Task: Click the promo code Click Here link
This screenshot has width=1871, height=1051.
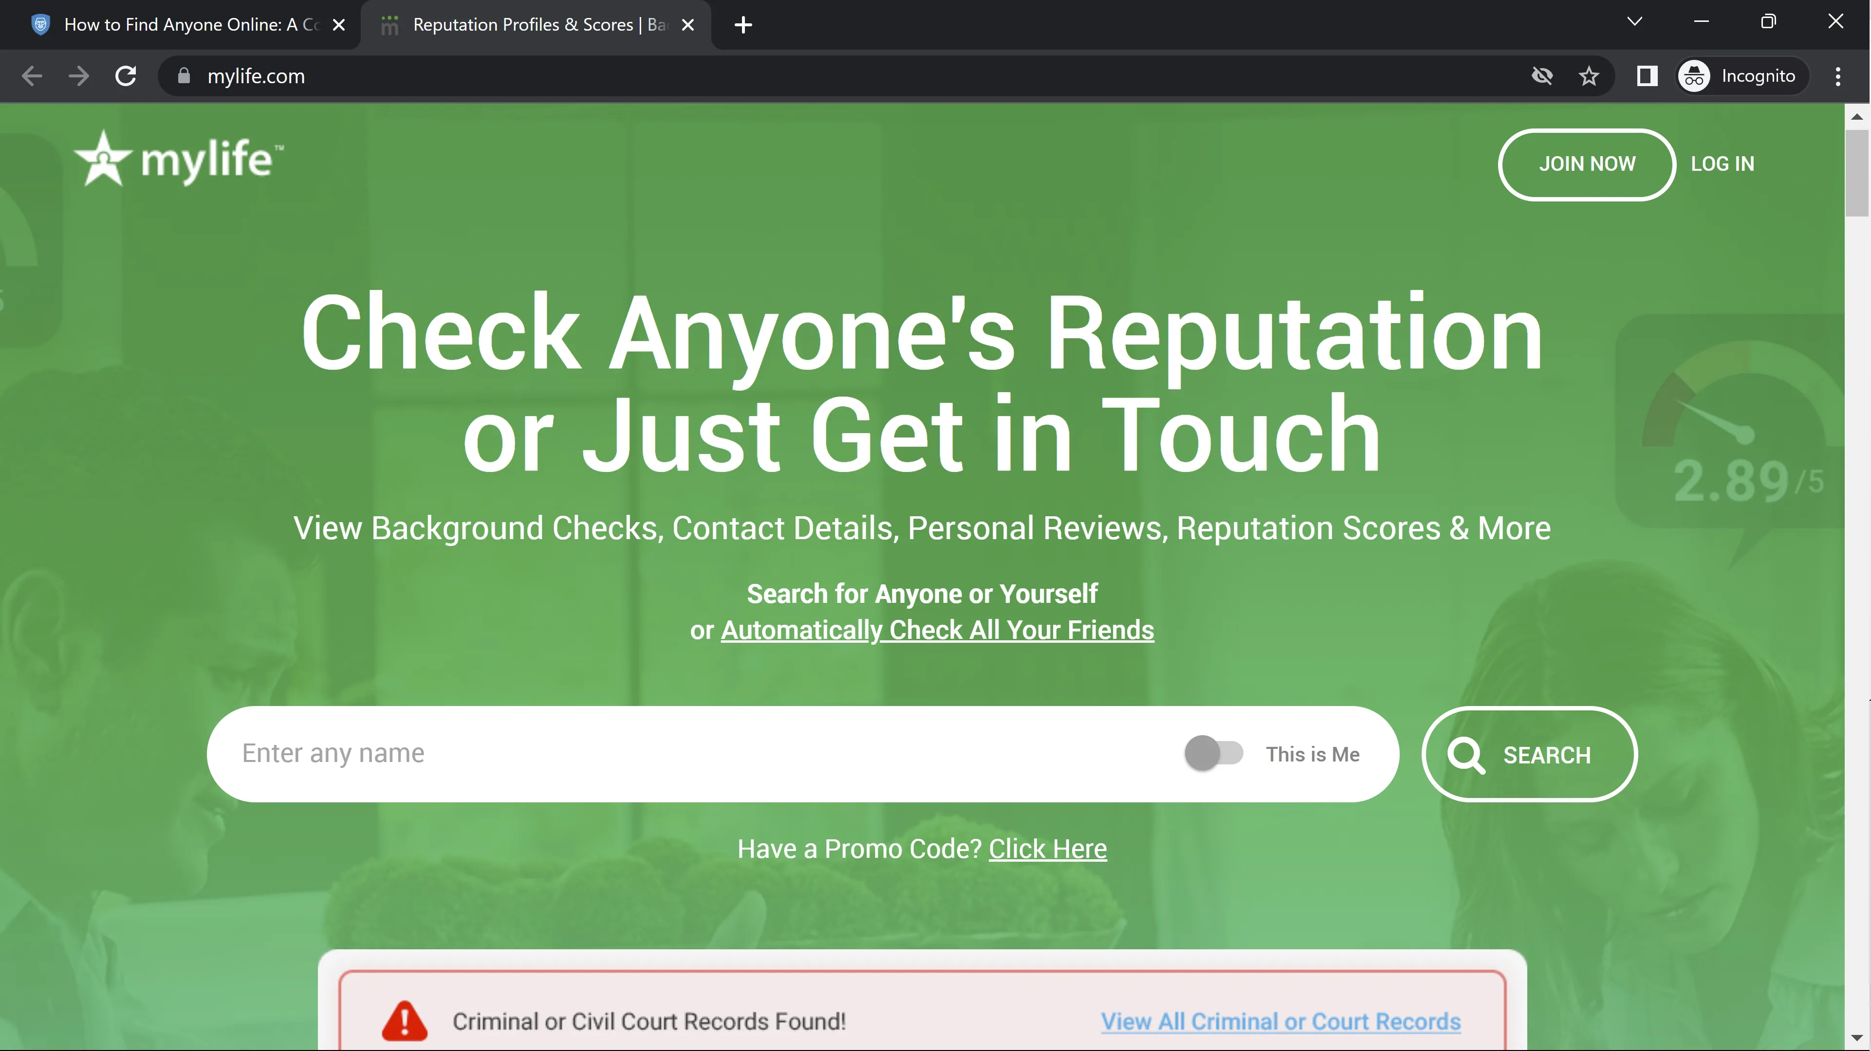Action: click(1047, 849)
